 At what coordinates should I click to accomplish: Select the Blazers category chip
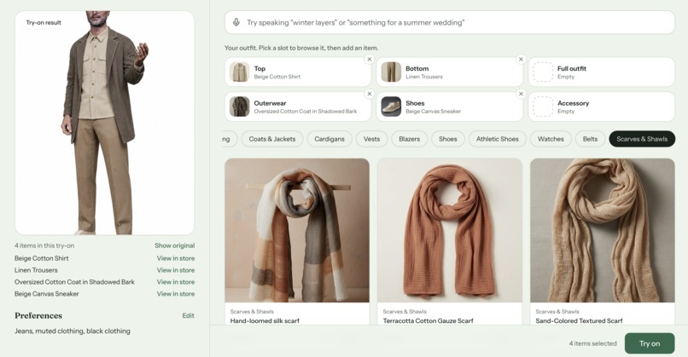click(x=410, y=139)
